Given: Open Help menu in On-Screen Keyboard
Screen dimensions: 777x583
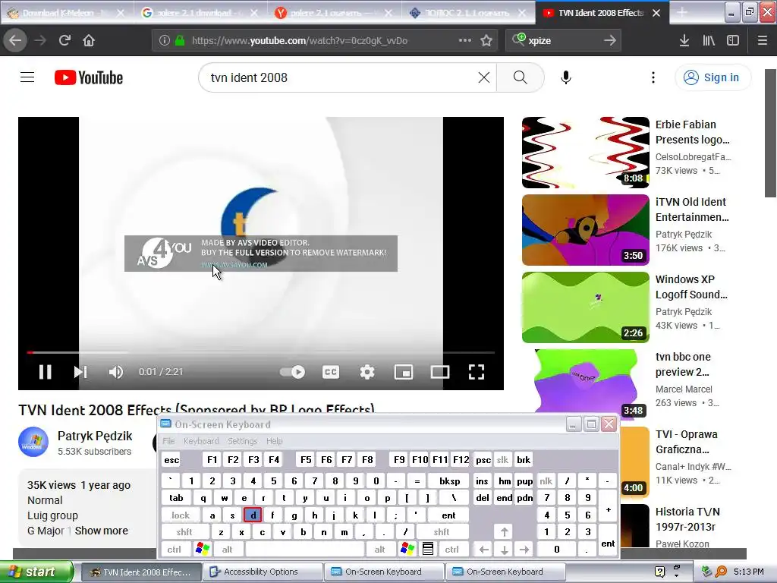Looking at the screenshot, I should click(x=274, y=441).
